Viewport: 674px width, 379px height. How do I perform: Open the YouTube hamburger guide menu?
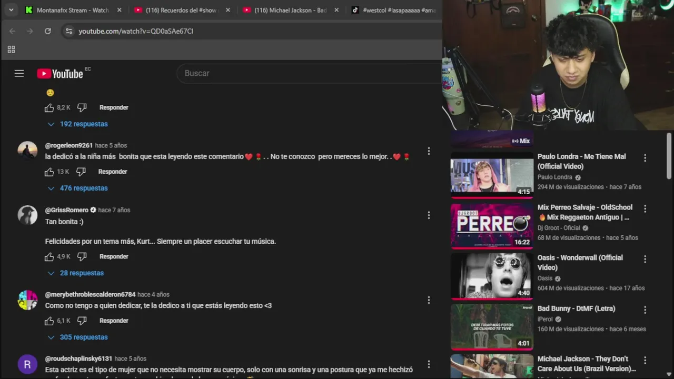click(x=19, y=74)
